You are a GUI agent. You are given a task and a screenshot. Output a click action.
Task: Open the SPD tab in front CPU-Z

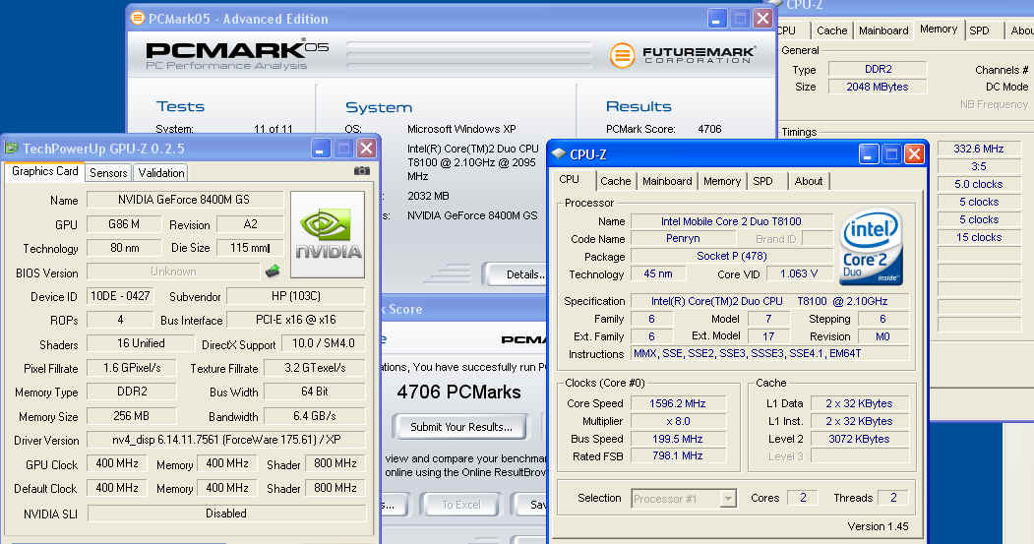(x=763, y=181)
